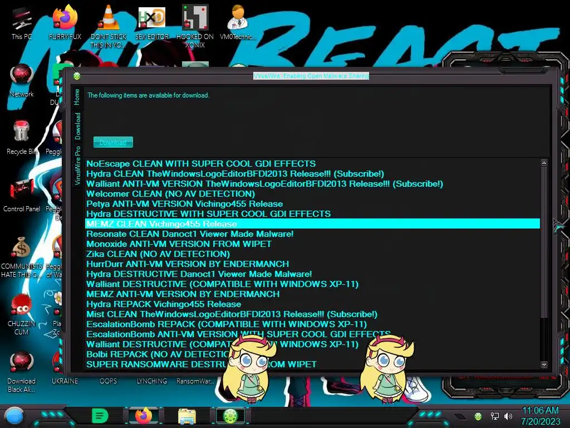Screen dimensions: 570x428
Task: Click the Download button
Action: click(x=113, y=142)
